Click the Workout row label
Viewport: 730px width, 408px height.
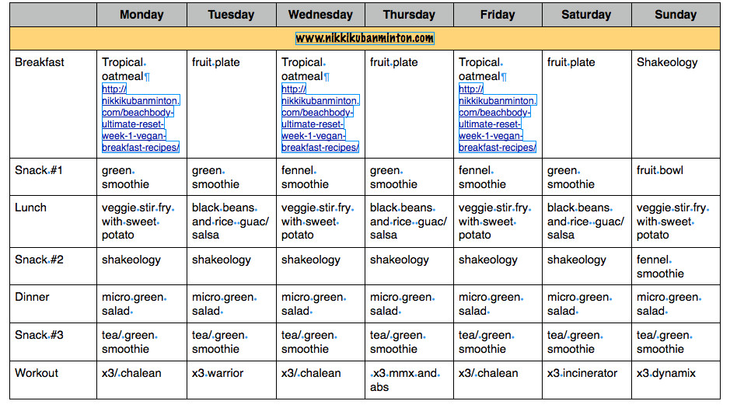click(x=37, y=373)
